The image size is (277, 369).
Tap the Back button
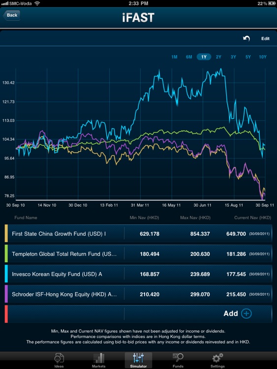tap(11, 15)
